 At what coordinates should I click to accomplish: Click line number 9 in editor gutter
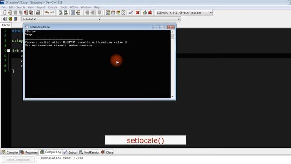tap(5, 71)
